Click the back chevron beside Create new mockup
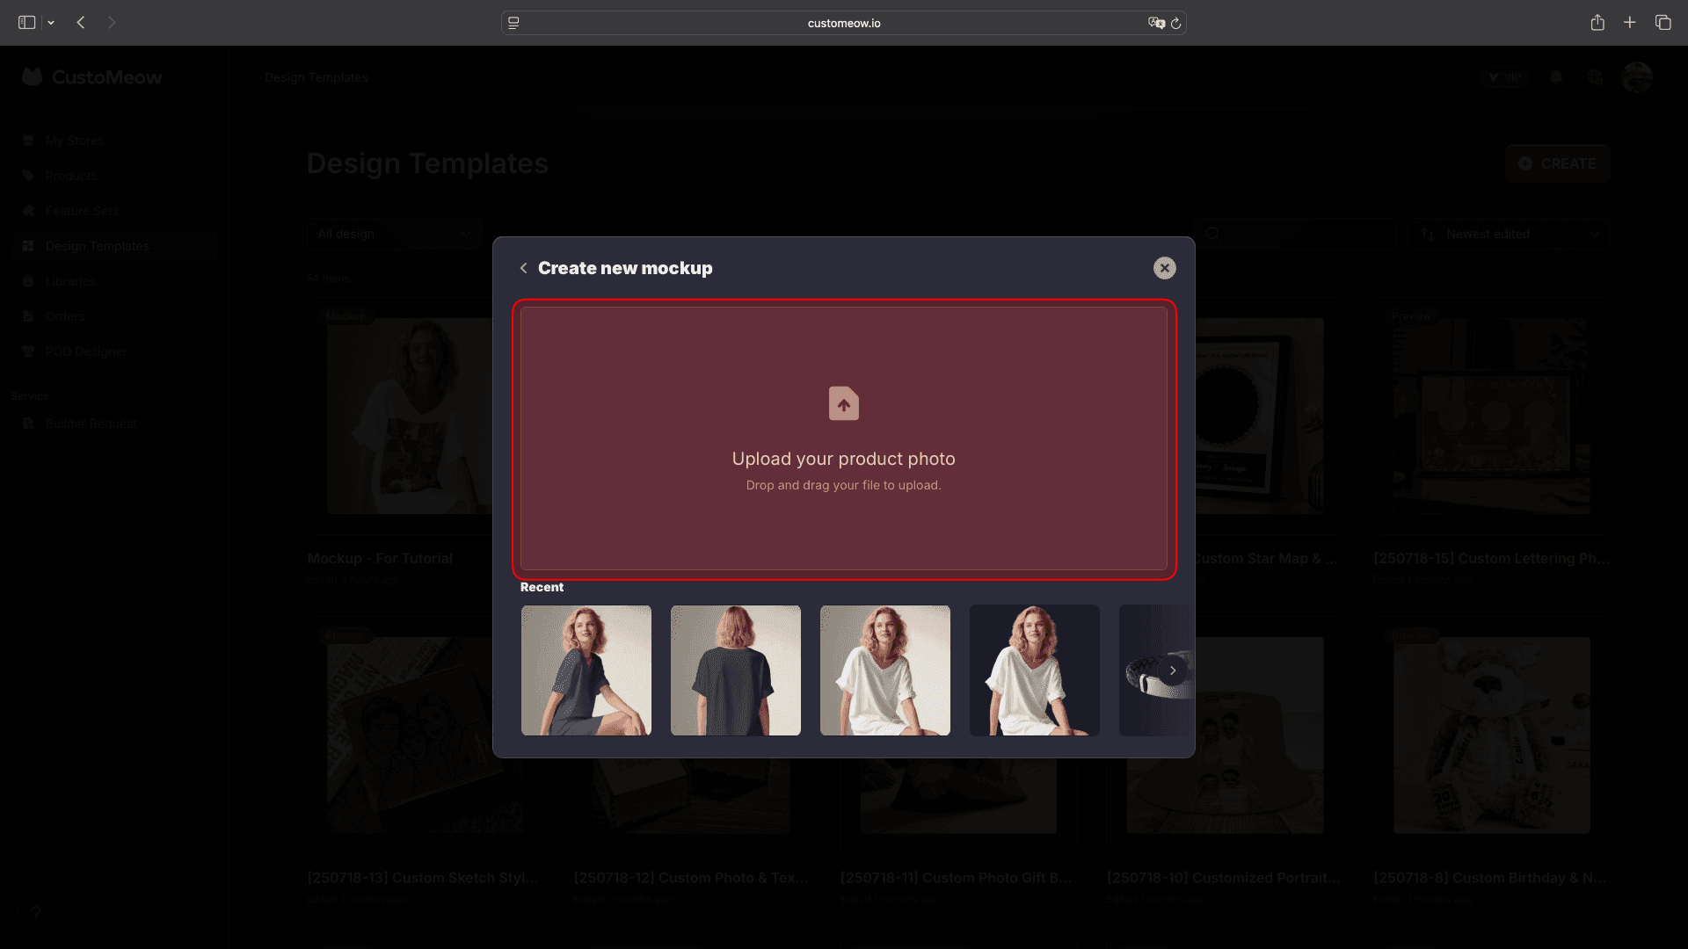Screen dimensions: 1688x949 524,268
